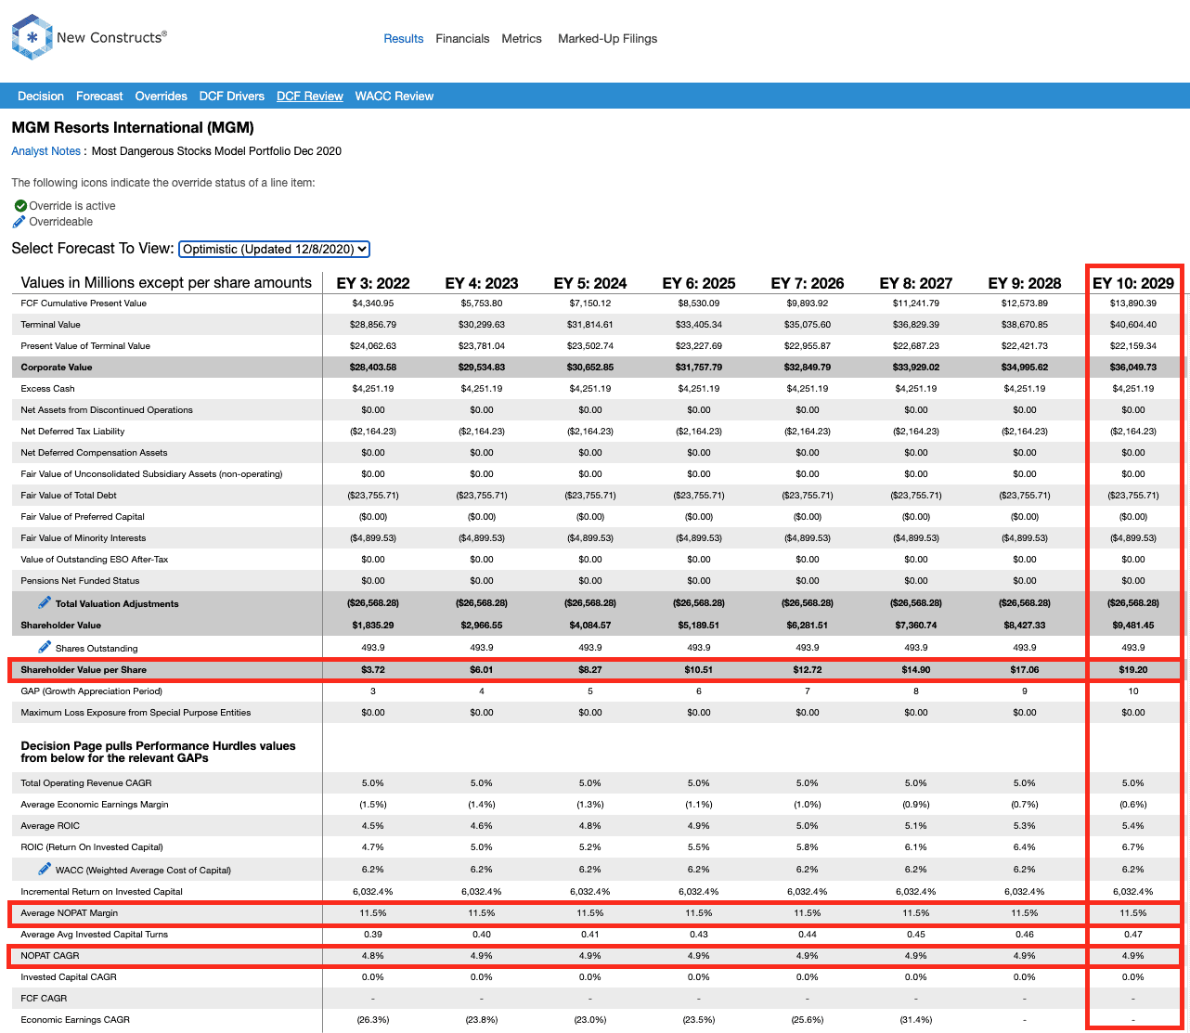Click the MGM Resorts International (MGM) heading
1190x1033 pixels.
point(133,128)
